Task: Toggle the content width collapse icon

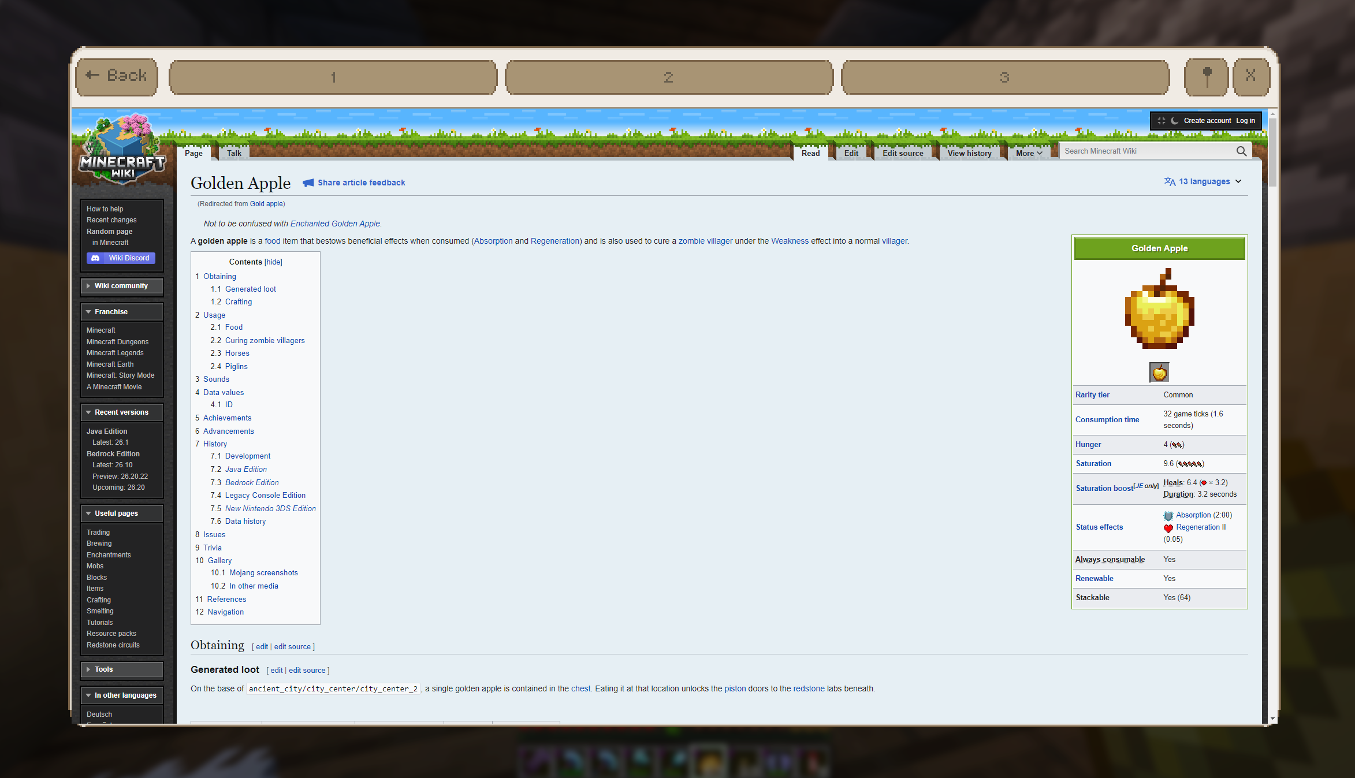Action: tap(1161, 121)
